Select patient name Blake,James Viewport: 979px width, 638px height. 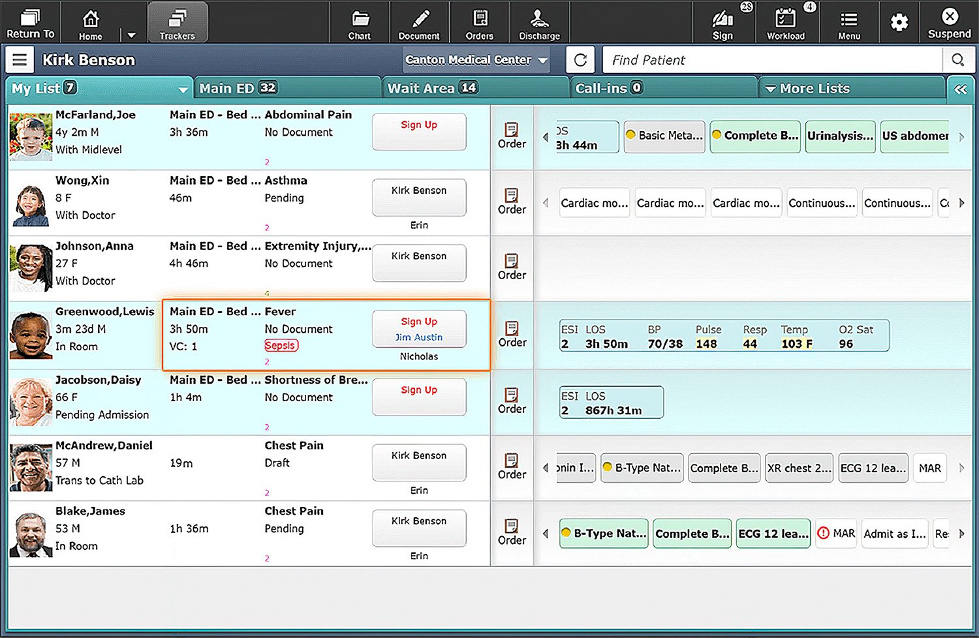point(90,511)
